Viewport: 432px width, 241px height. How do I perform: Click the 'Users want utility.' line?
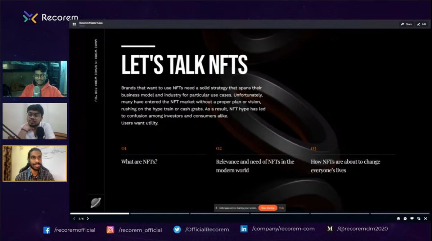coord(140,123)
